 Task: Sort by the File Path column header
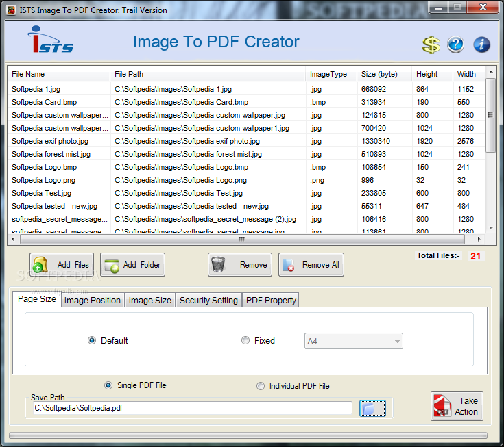coord(208,74)
